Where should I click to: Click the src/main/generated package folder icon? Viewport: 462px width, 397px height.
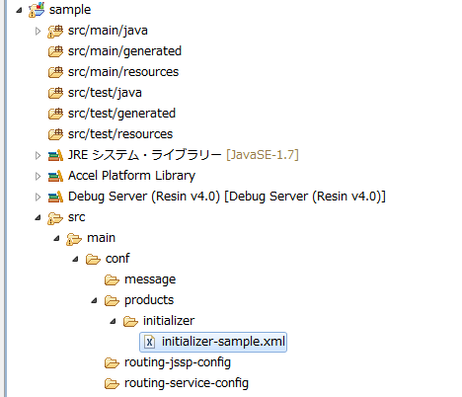tap(55, 51)
